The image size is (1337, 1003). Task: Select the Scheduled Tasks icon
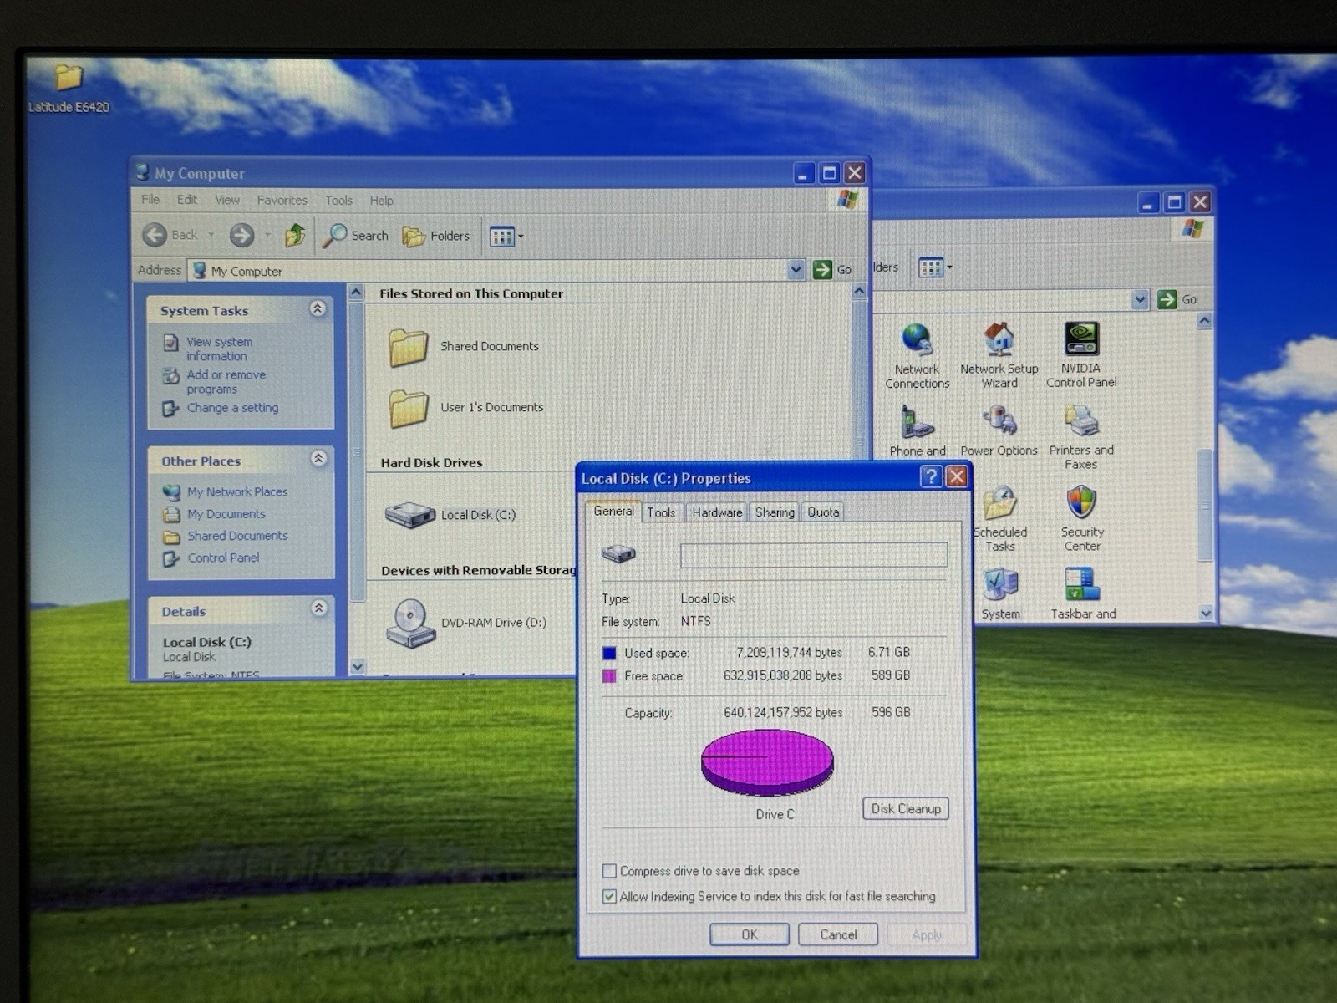[x=1000, y=519]
